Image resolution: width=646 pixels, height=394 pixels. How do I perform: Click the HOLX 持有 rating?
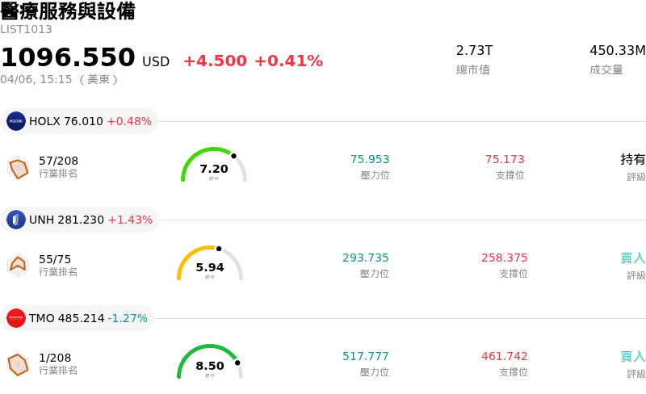click(x=632, y=160)
